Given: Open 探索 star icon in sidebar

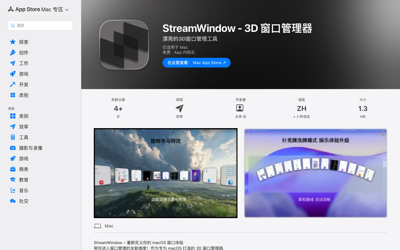Looking at the screenshot, I should [x=13, y=42].
